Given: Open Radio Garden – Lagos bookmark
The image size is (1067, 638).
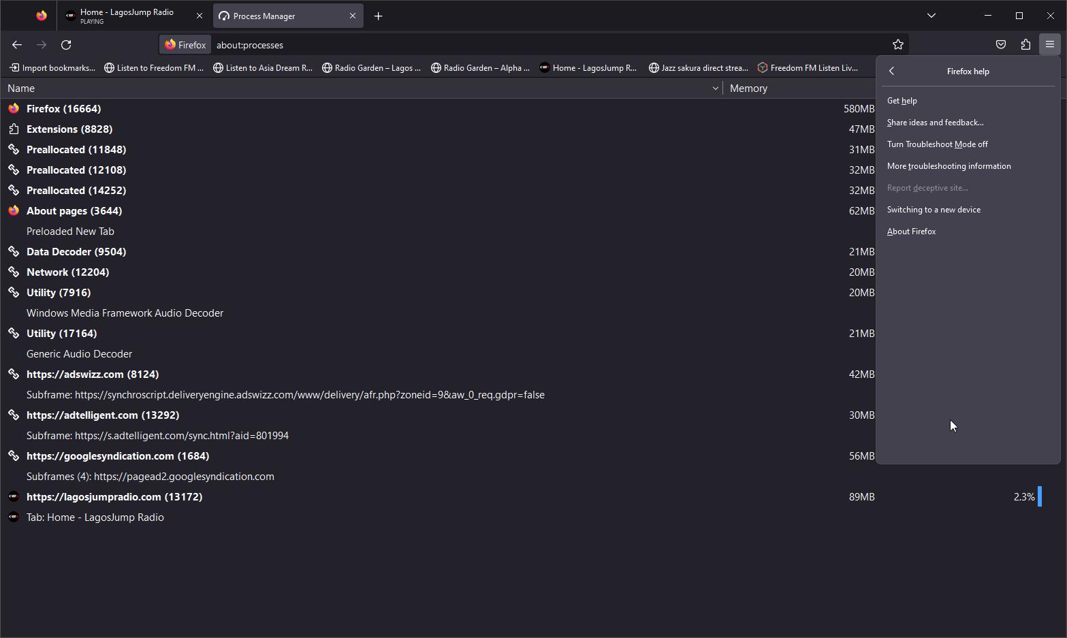Looking at the screenshot, I should (372, 68).
